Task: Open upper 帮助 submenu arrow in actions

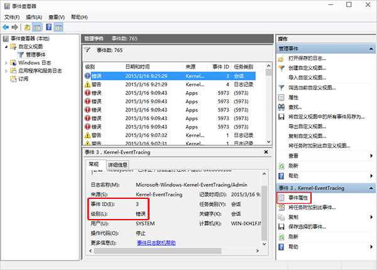Action: tap(371, 176)
